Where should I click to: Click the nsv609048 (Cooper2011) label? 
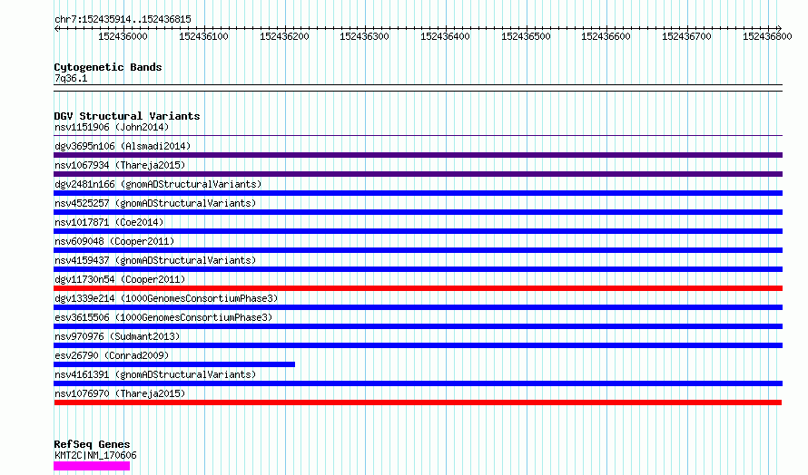click(114, 241)
